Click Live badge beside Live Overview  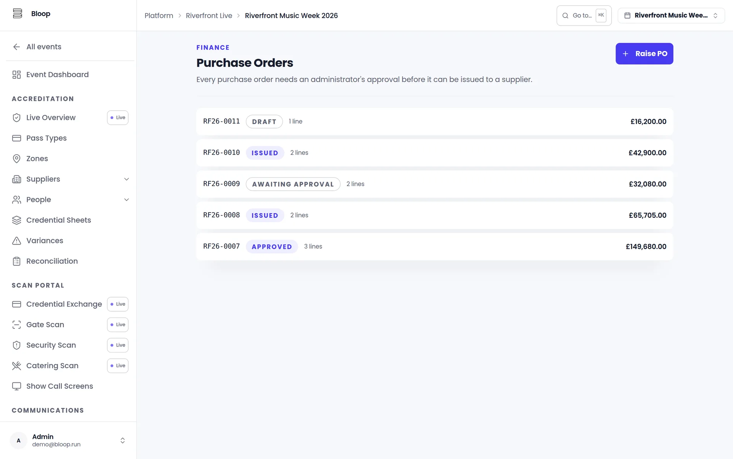coord(118,118)
